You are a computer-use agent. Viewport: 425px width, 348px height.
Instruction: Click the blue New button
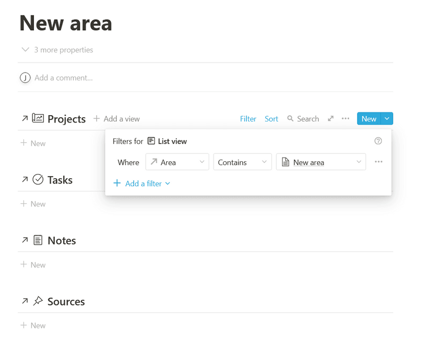coord(369,119)
